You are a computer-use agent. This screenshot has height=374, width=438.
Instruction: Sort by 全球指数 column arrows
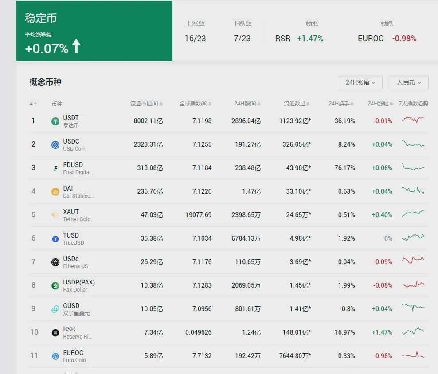[x=210, y=104]
